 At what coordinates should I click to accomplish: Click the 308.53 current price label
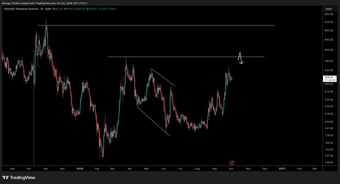328,77
